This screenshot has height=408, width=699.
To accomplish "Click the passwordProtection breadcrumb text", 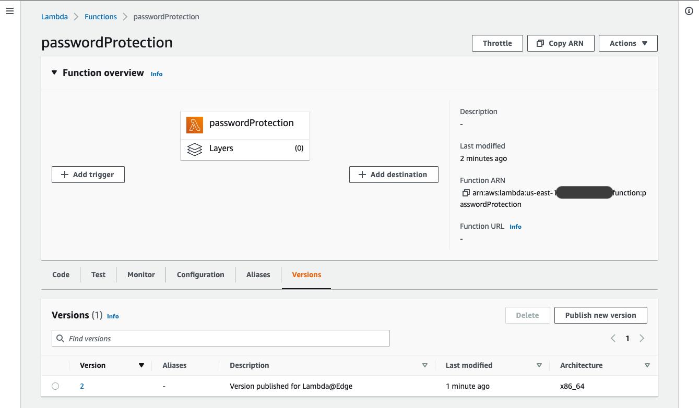I will click(x=166, y=17).
